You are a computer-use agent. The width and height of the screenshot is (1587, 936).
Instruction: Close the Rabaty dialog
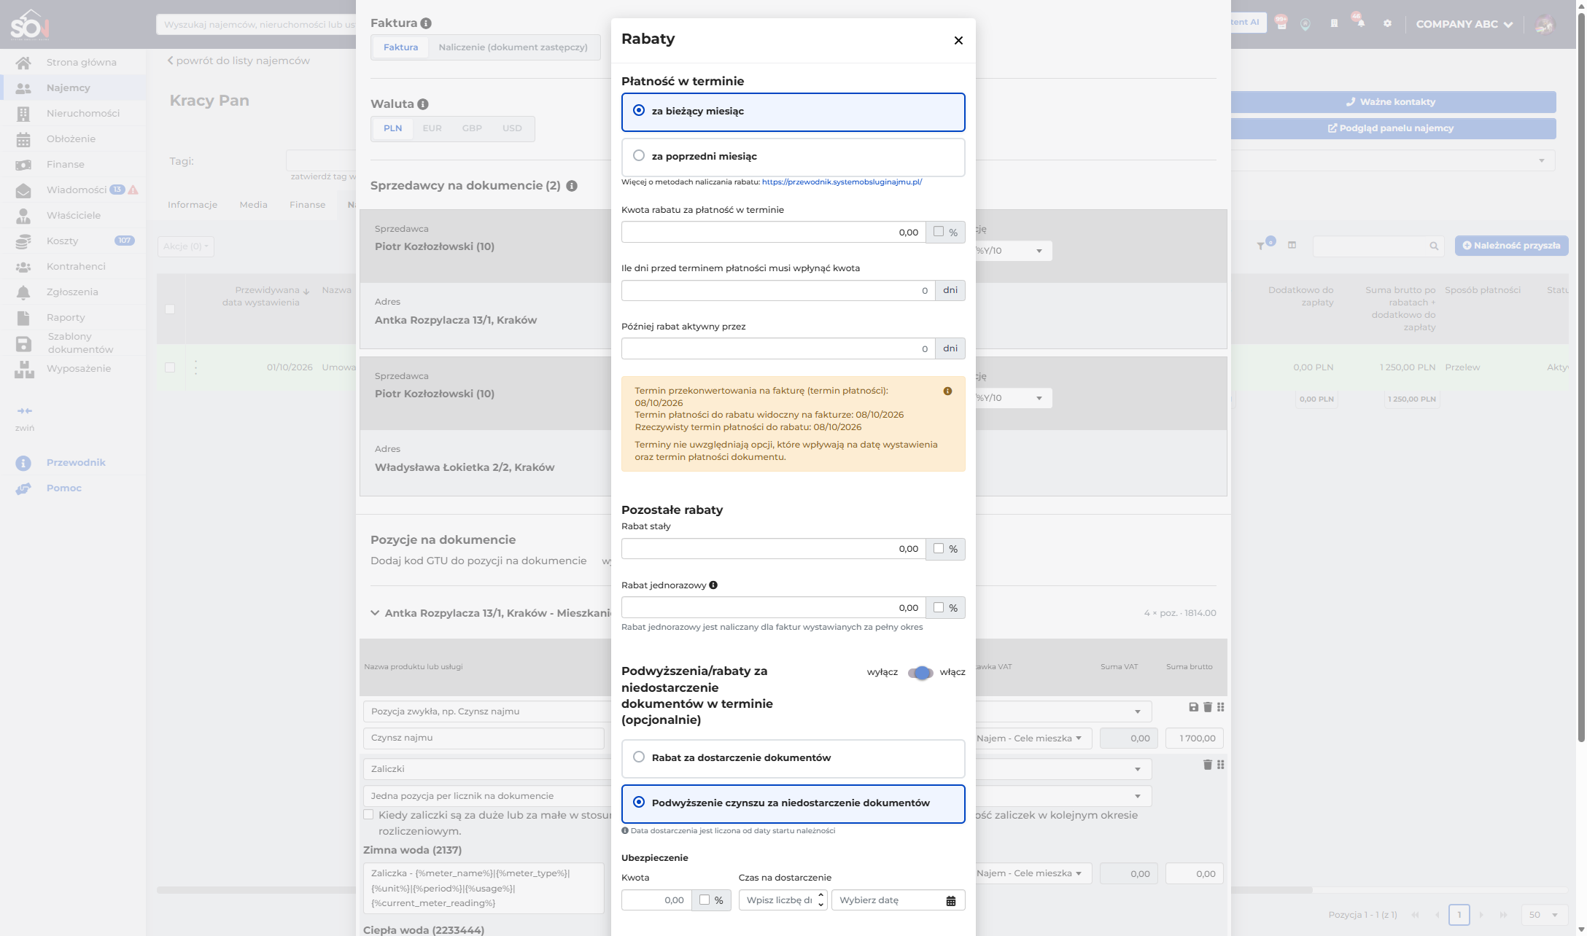(x=958, y=40)
